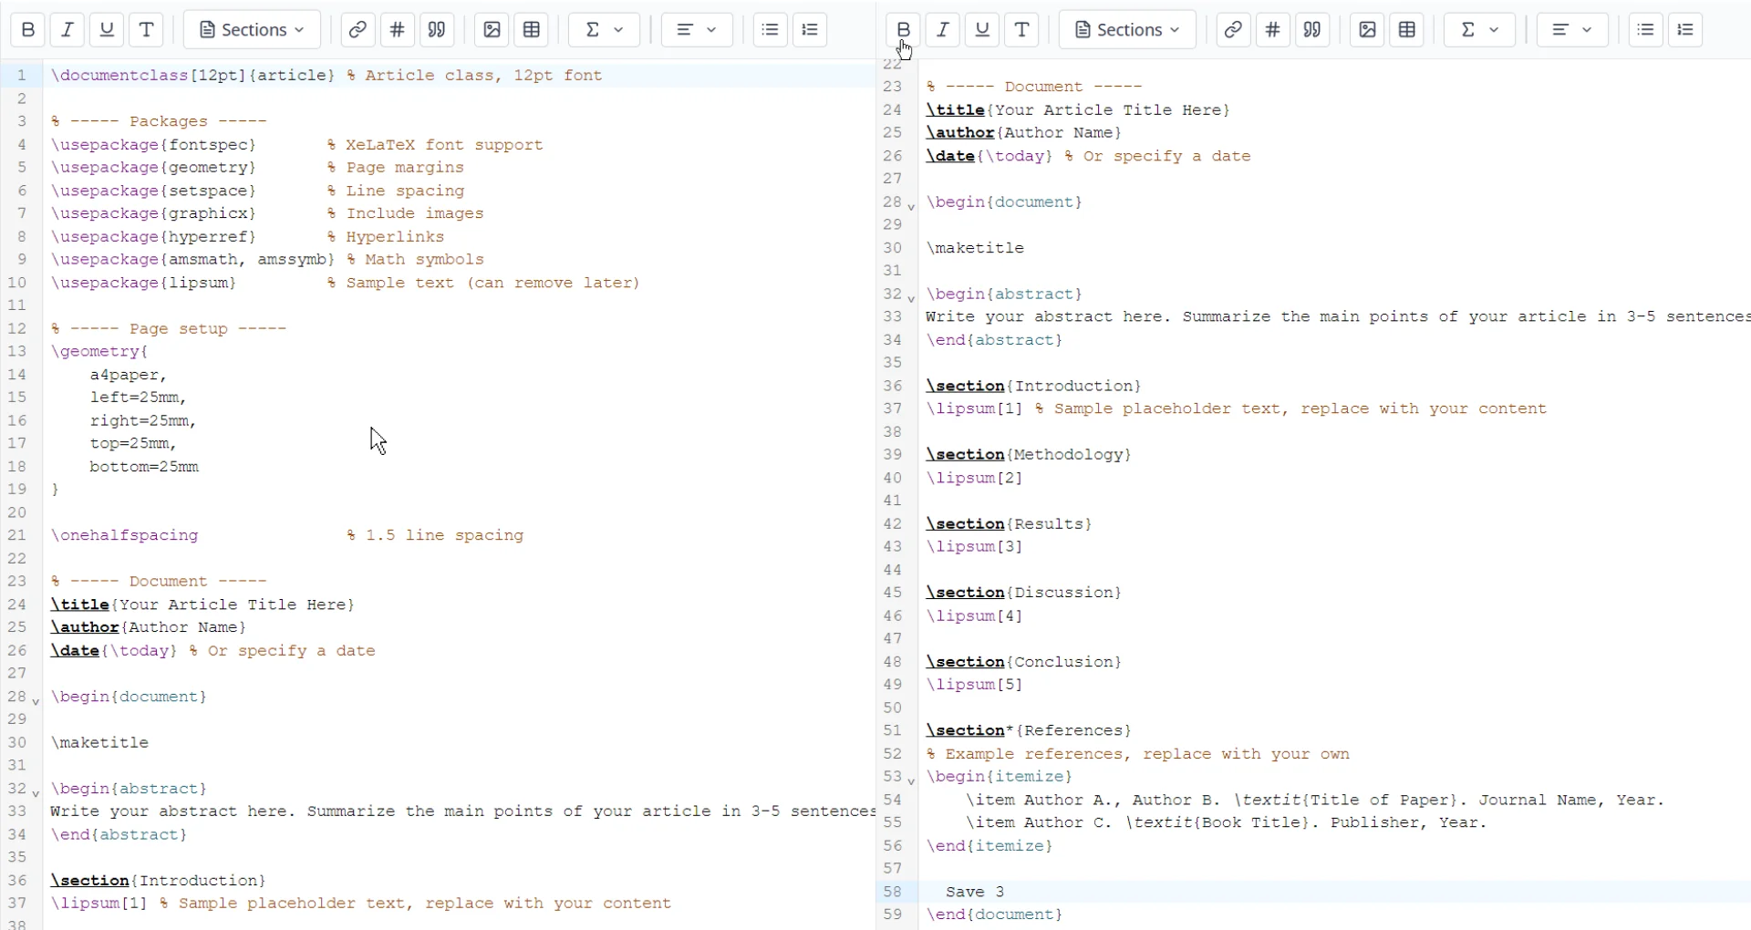Screen dimensions: 1751x930
Task: Click the hash reference icon in left toolbar
Action: pyautogui.click(x=398, y=30)
